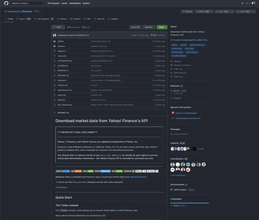Open the notifications bell
The width and height of the screenshot is (259, 220).
pyautogui.click(x=242, y=3)
